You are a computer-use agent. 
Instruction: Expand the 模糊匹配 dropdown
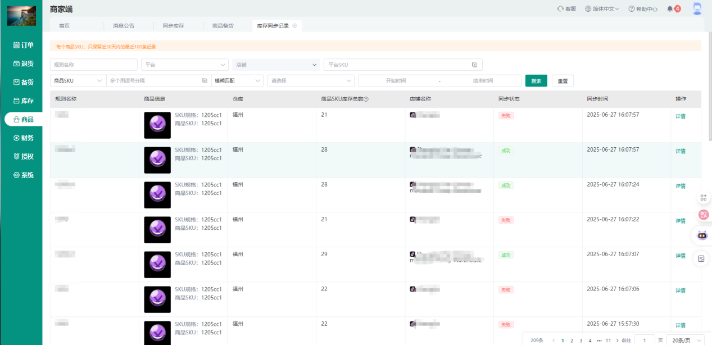pos(237,81)
